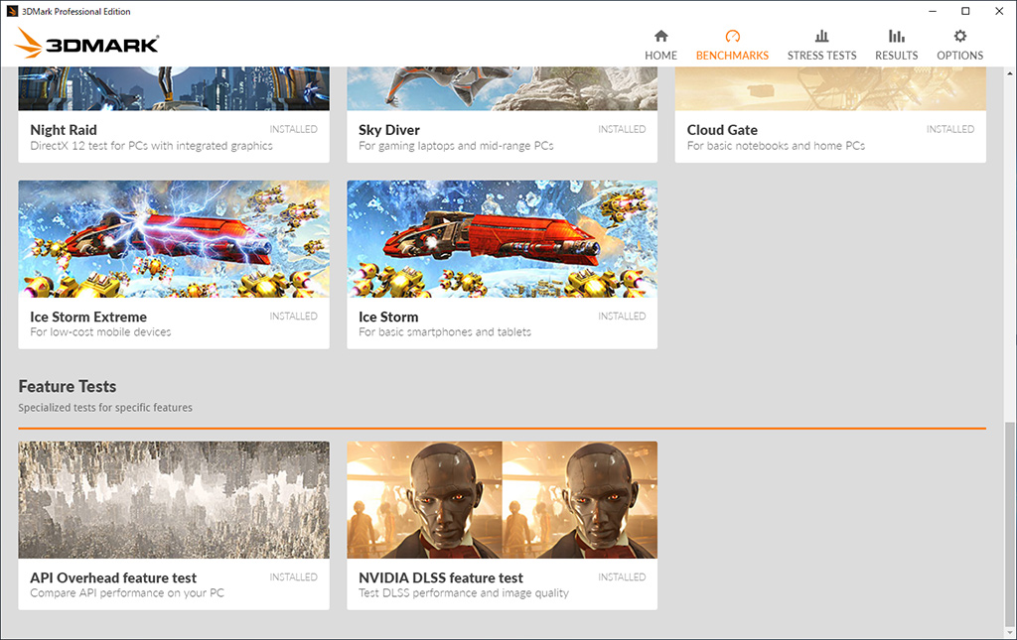Minimize the 3DMark window
Viewport: 1017px width, 640px height.
tap(933, 11)
